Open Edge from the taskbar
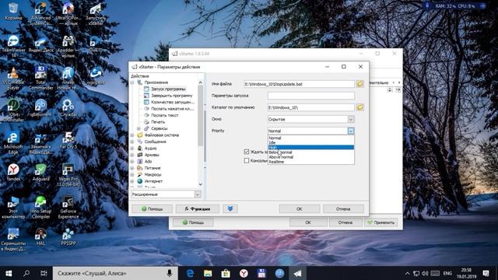This screenshot has height=280, width=498. (x=190, y=273)
